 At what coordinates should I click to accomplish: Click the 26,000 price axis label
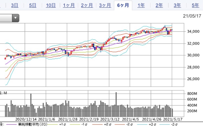point(193,79)
